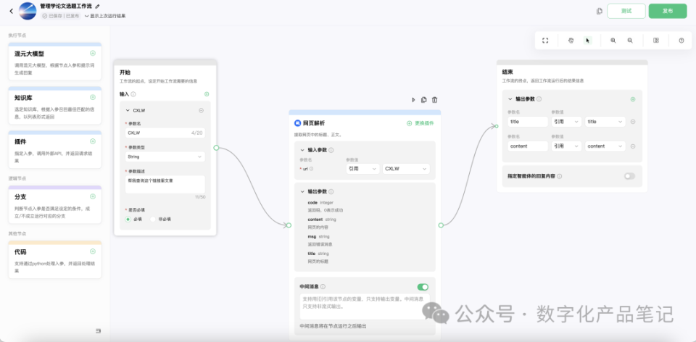Screen dimensions: 696x342
Task: Show the info tooltip next to 中间消息
Action: pos(323,286)
